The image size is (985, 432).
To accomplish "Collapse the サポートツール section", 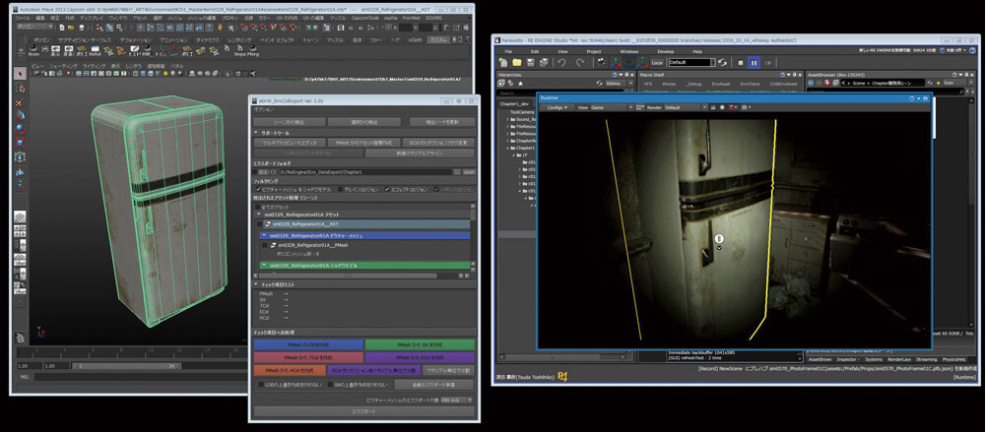I will pos(256,133).
